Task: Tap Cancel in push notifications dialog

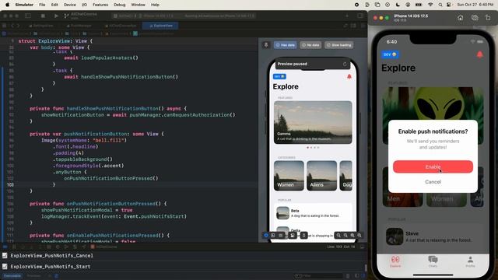Action: [433, 182]
